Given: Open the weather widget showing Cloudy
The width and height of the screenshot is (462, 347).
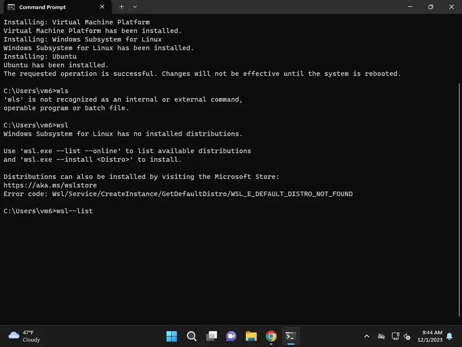Looking at the screenshot, I should pyautogui.click(x=24, y=336).
